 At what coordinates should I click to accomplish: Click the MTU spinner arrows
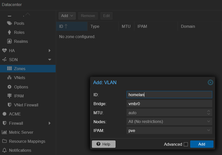click(208, 113)
